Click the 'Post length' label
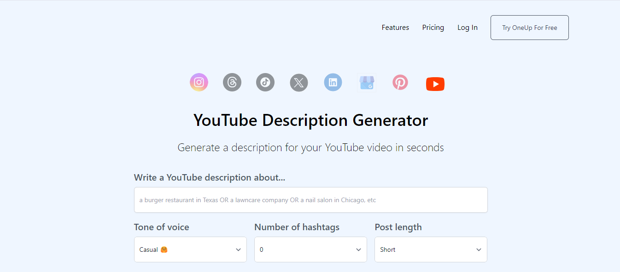Viewport: 620px width, 272px height. [398, 227]
